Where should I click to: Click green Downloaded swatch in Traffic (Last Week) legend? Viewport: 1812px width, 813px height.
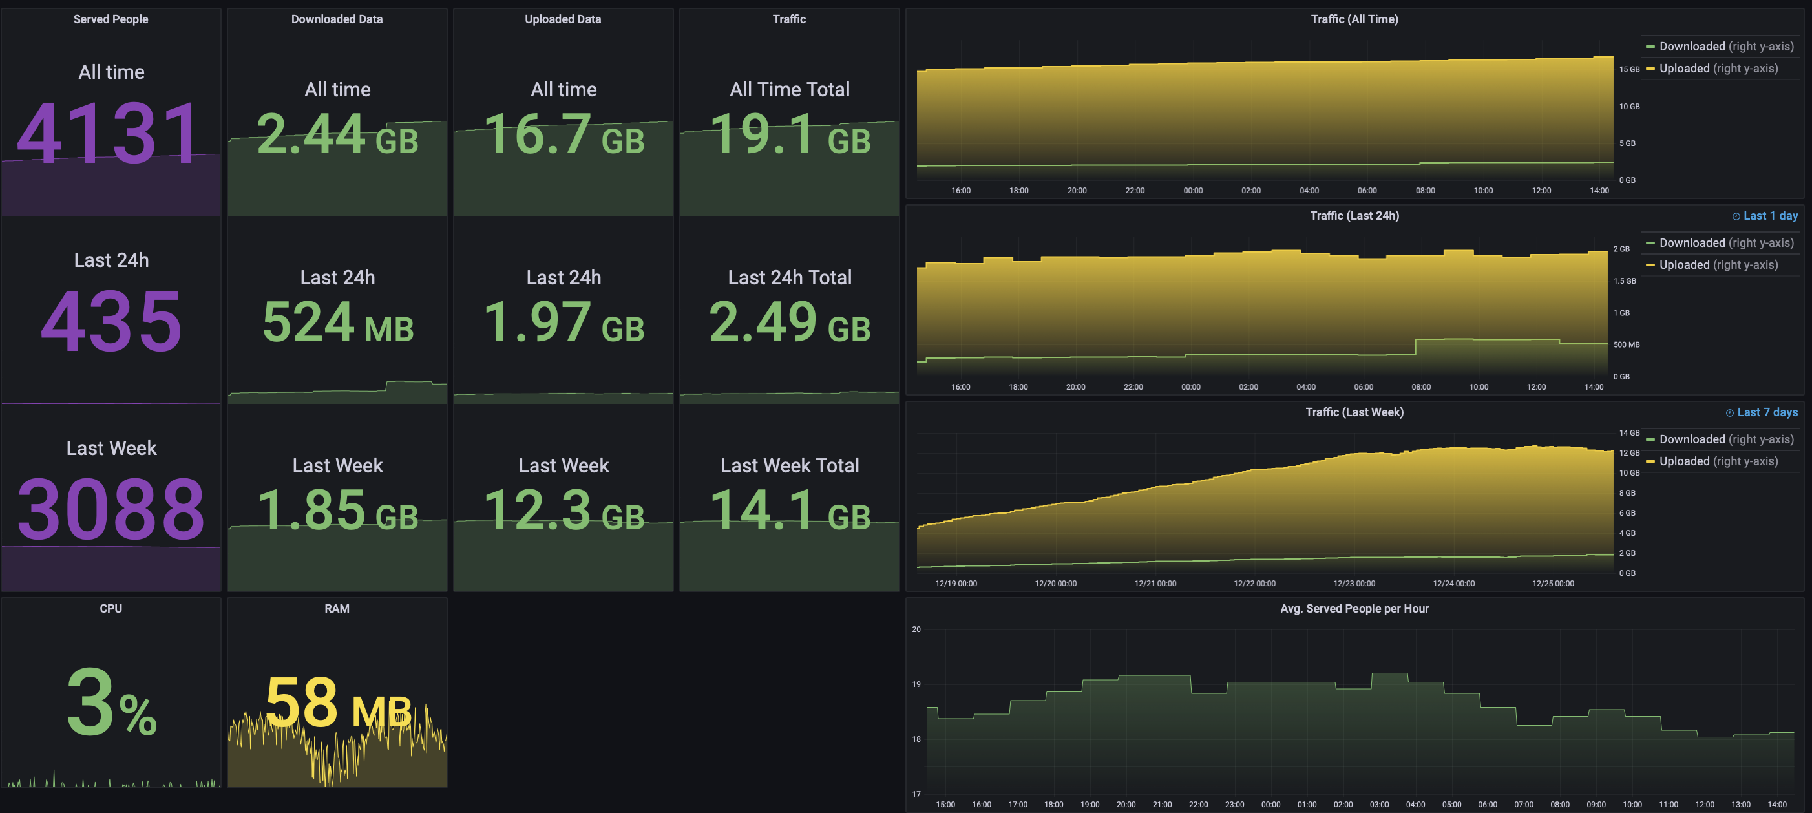coord(1650,439)
